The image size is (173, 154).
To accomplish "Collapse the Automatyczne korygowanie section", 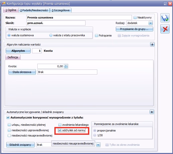I will coord(152,112).
